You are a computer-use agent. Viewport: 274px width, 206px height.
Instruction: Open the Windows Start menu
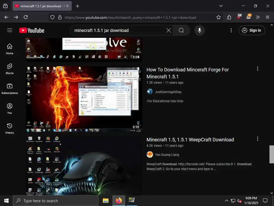(x=6, y=201)
